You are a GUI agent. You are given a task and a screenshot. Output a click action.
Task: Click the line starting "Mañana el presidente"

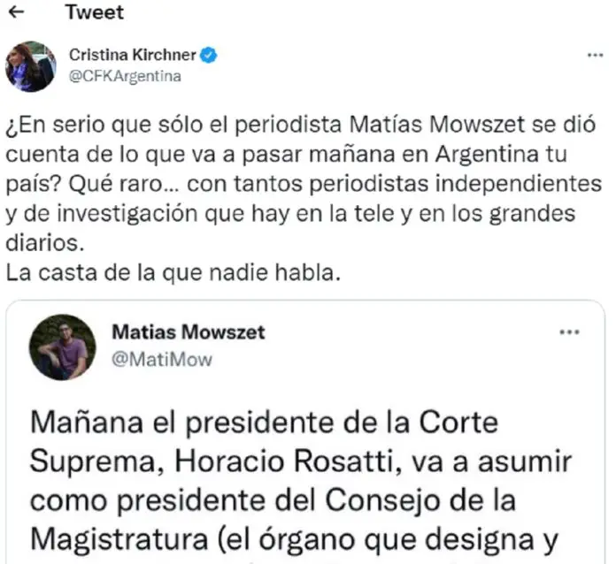pos(265,422)
